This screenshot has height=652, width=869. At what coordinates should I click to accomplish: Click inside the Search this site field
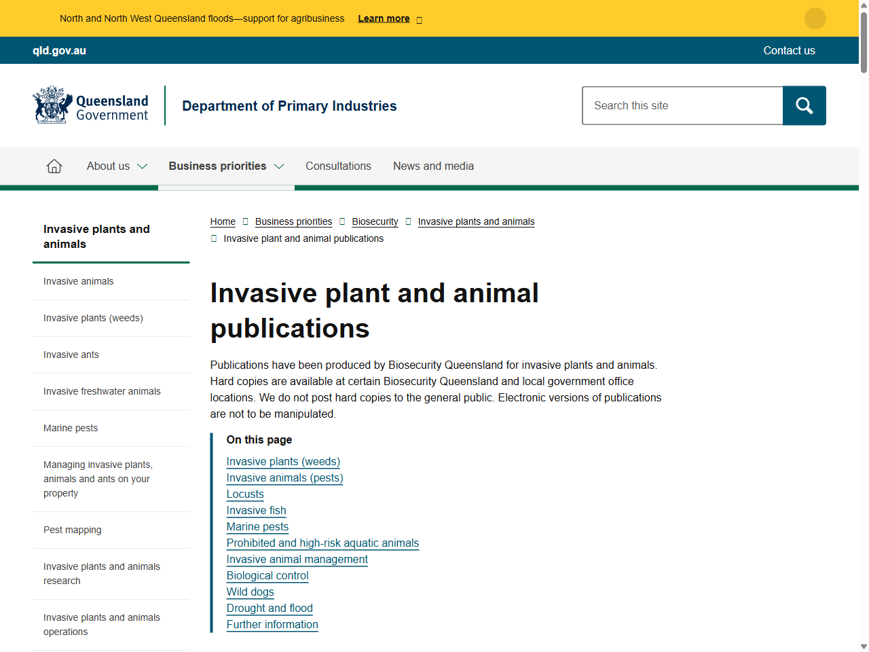[682, 105]
